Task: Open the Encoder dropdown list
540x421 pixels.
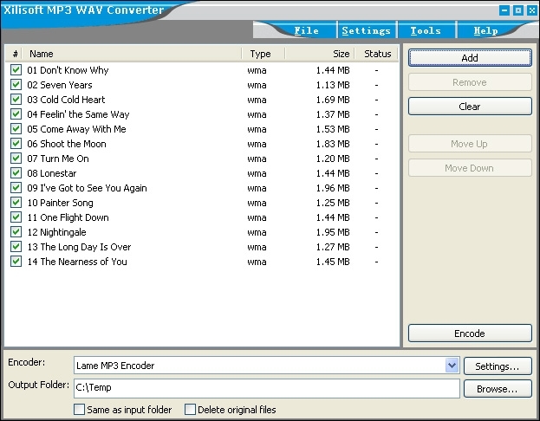Action: 452,366
